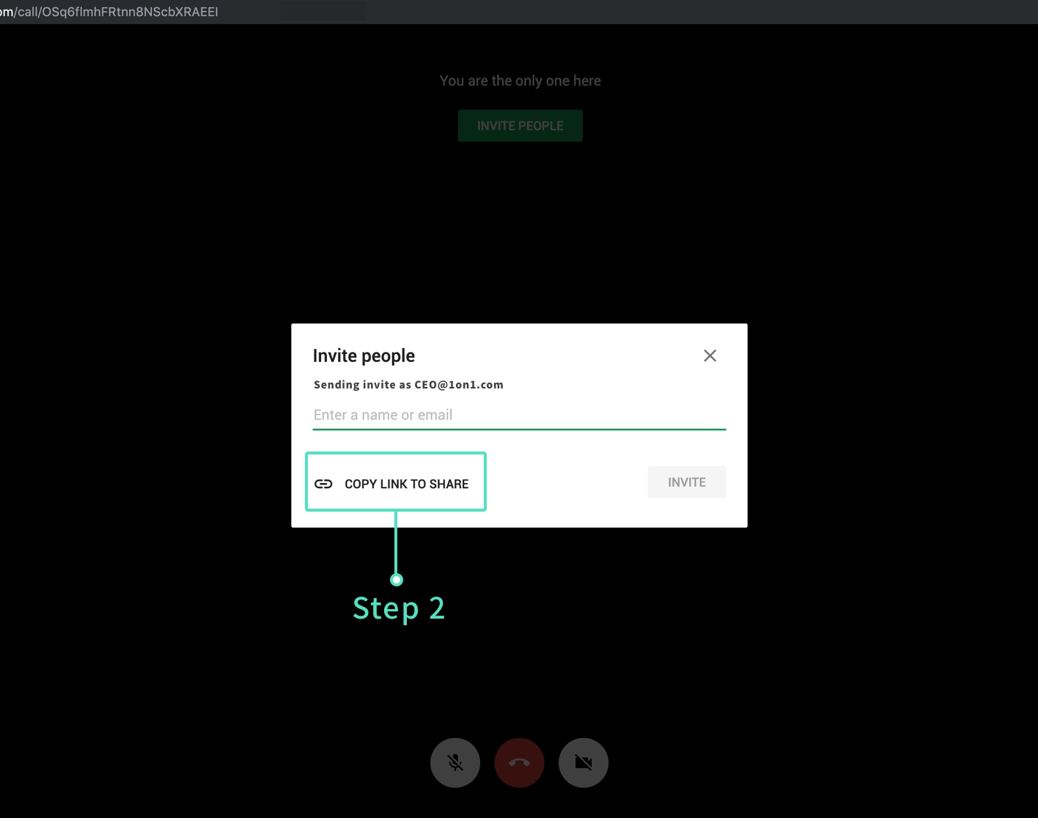
Task: Click the green underline of the email field
Action: [518, 429]
